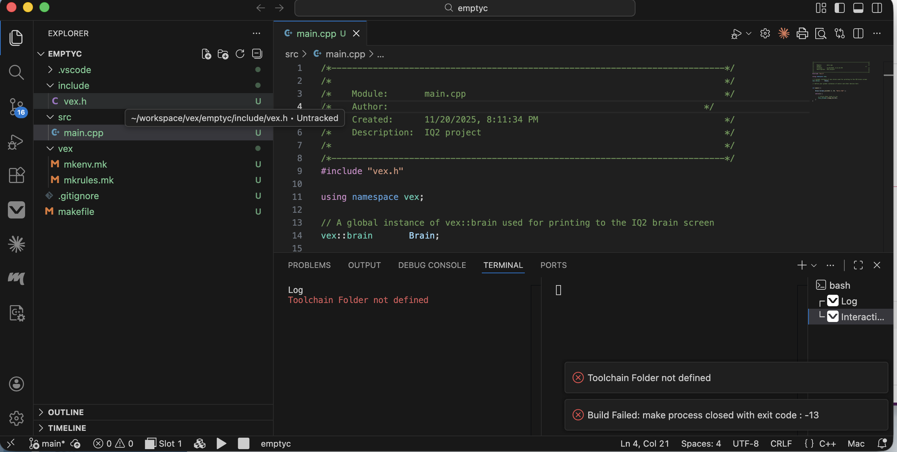Switch to the PORTS tab

point(553,265)
